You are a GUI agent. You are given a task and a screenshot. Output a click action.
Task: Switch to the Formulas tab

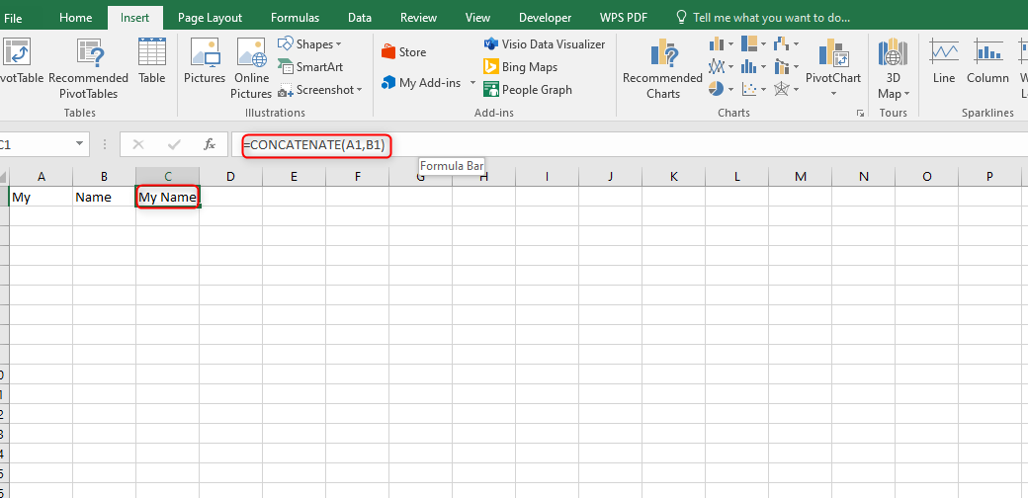point(295,18)
